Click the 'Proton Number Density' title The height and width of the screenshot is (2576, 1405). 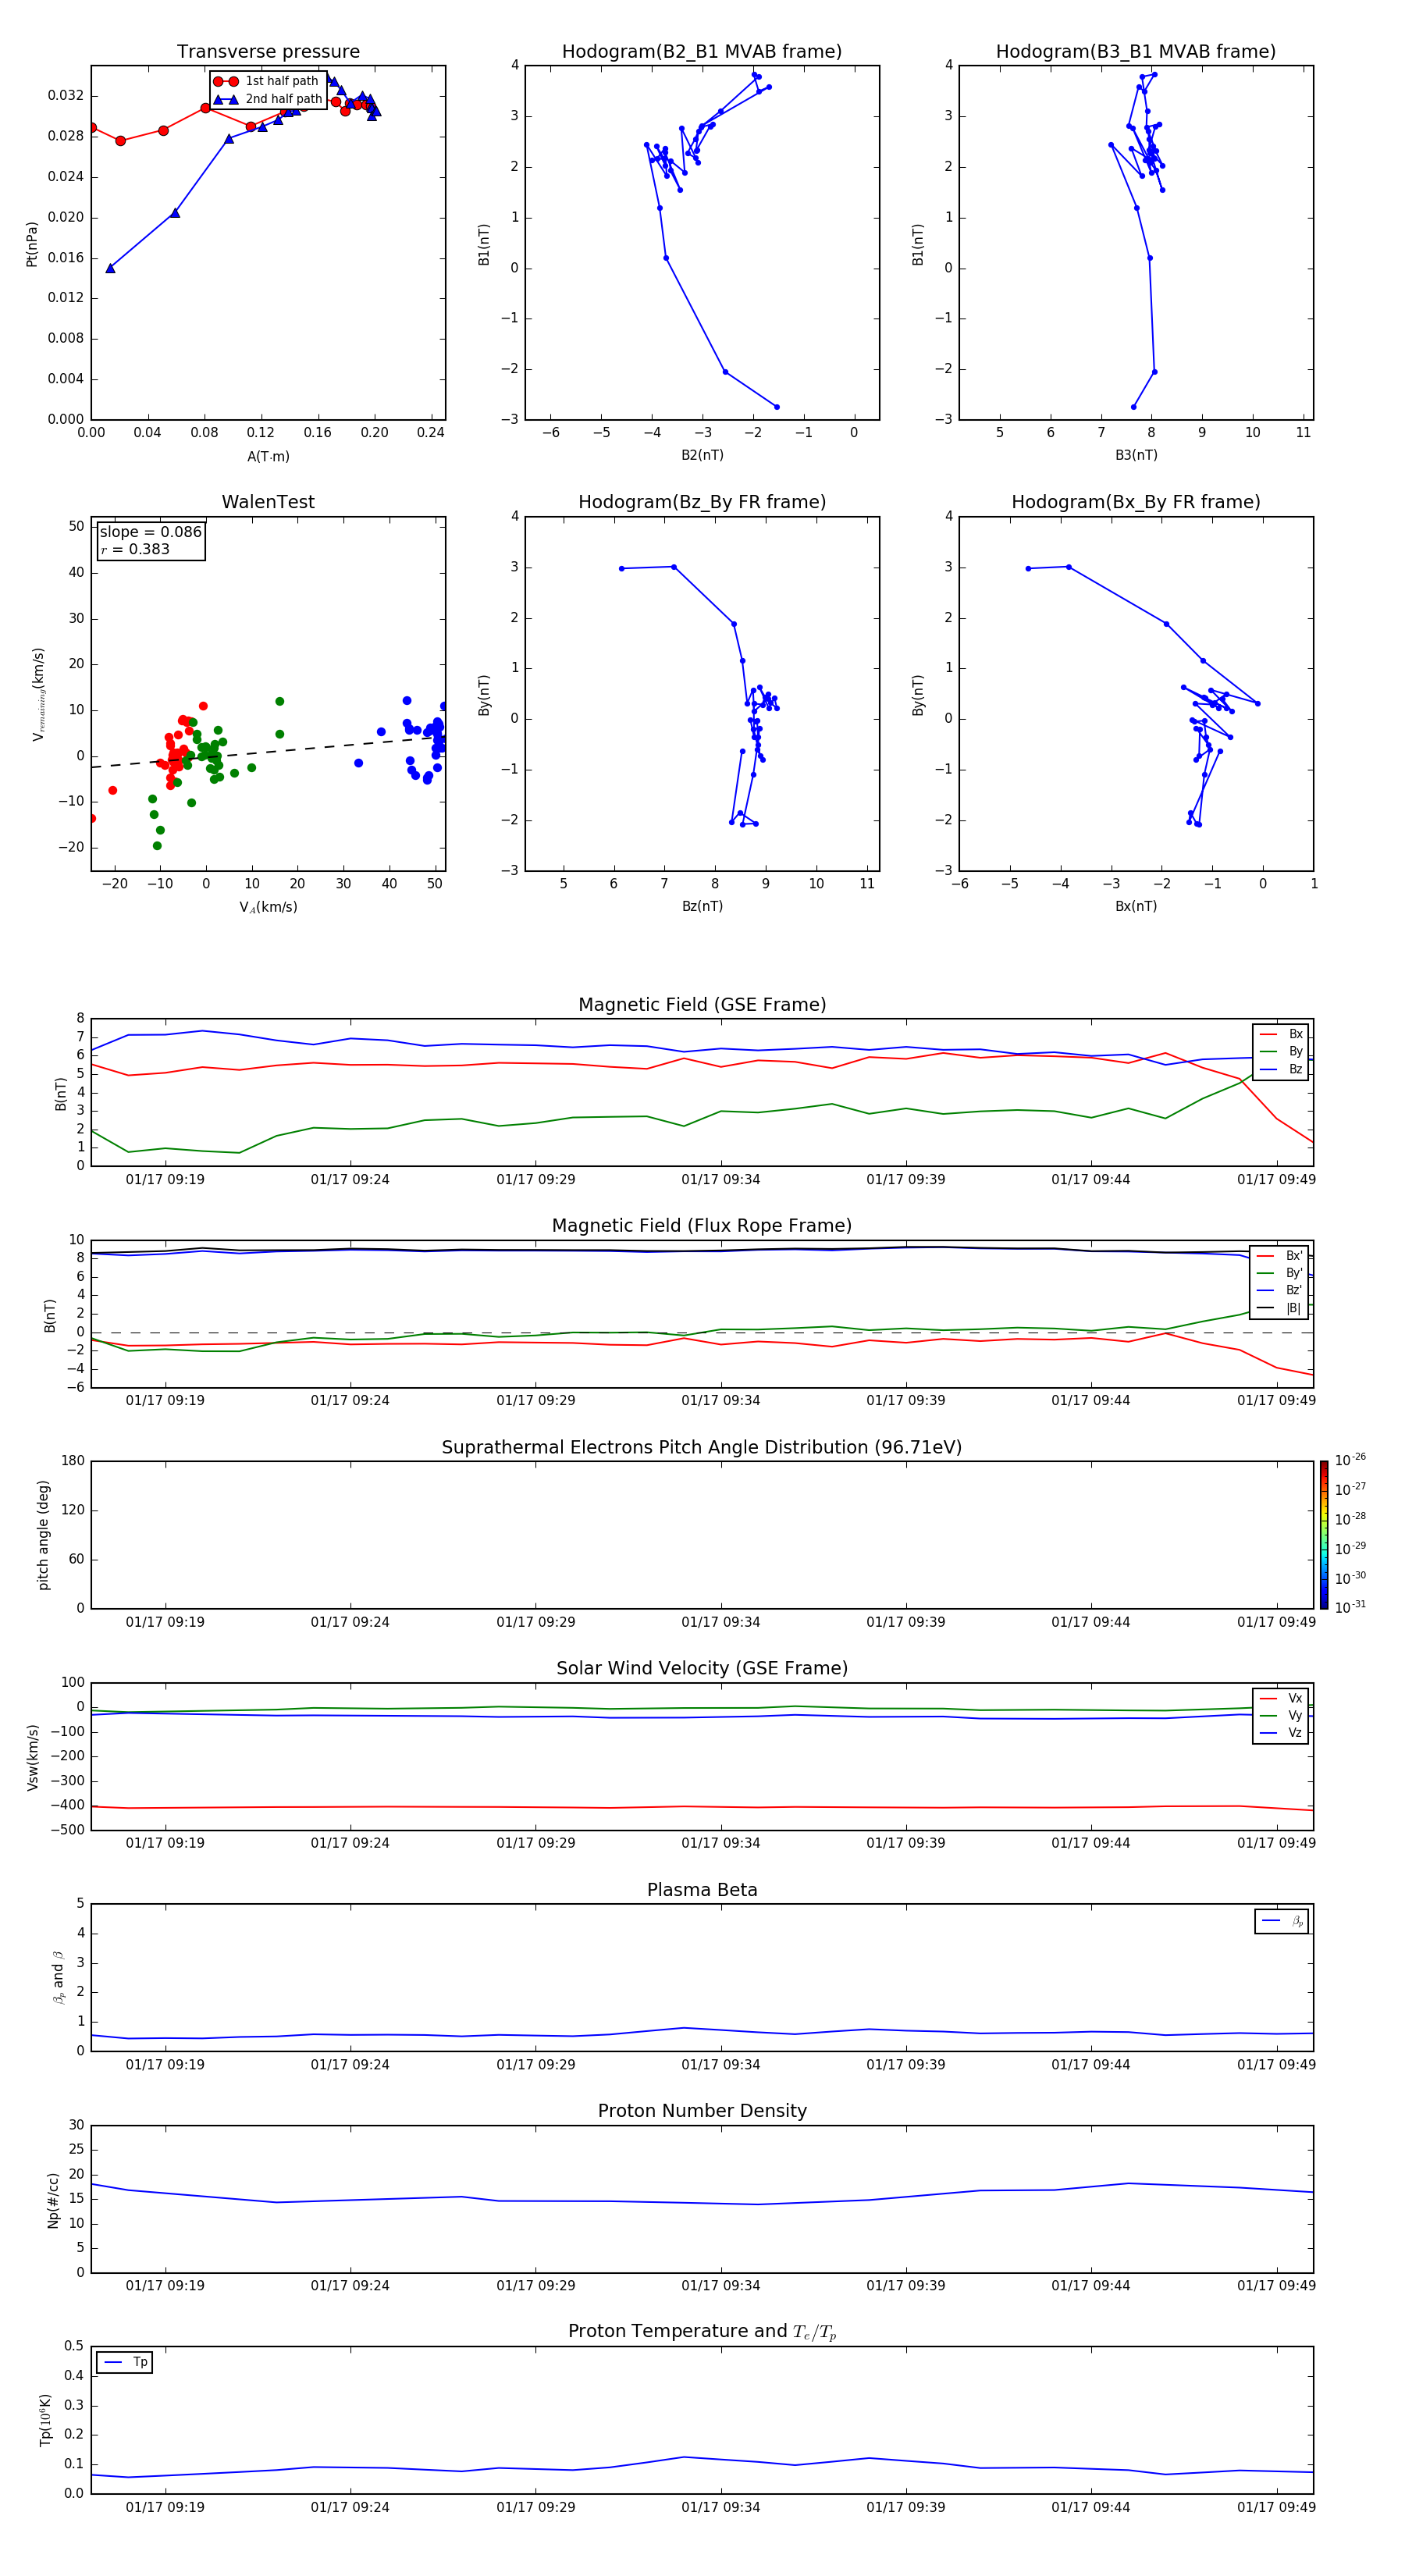pos(702,2111)
